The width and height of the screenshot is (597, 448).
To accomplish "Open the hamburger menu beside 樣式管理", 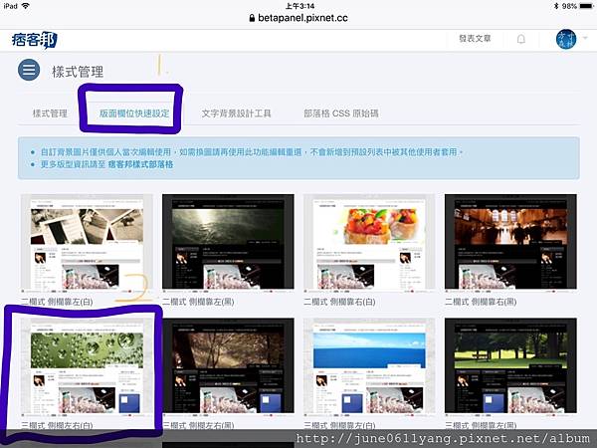I will coord(29,70).
